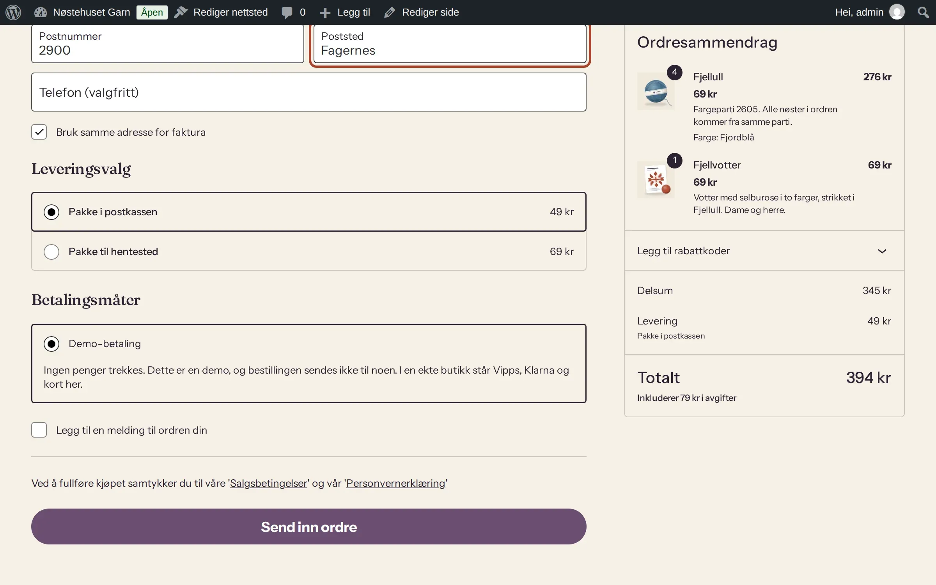Click Rediger side in the admin bar
Screen dimensions: 936x585
pyautogui.click(x=430, y=12)
